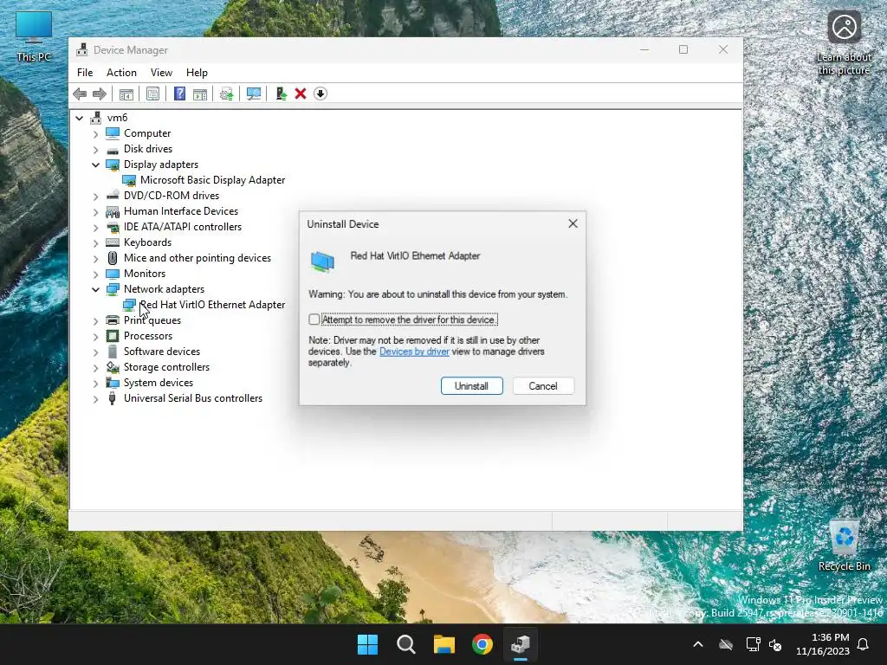This screenshot has width=887, height=665.
Task: Click the Device Manager title bar icon
Action: tap(82, 49)
